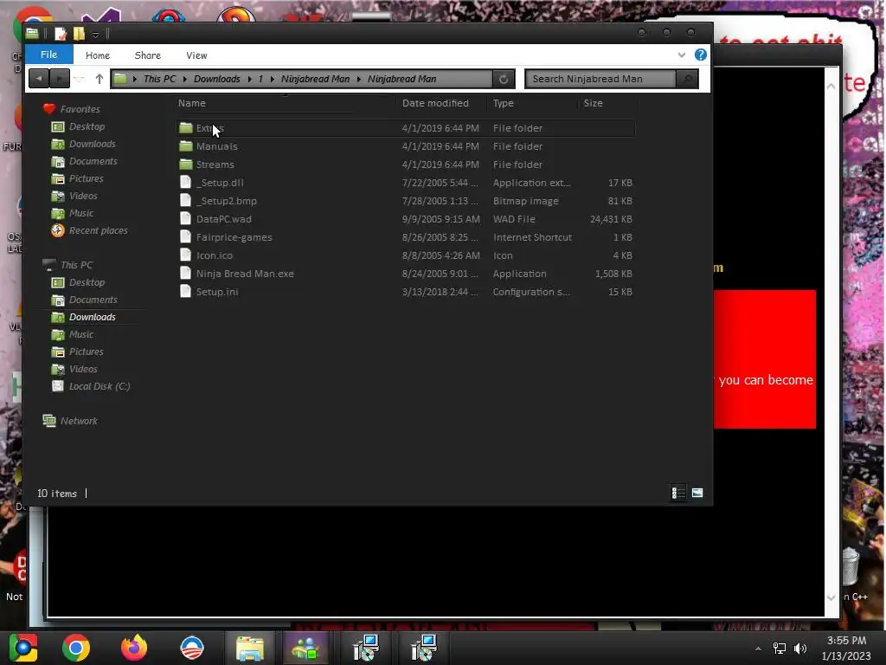Switch to the View ribbon tab
This screenshot has height=665, width=886.
pyautogui.click(x=196, y=55)
